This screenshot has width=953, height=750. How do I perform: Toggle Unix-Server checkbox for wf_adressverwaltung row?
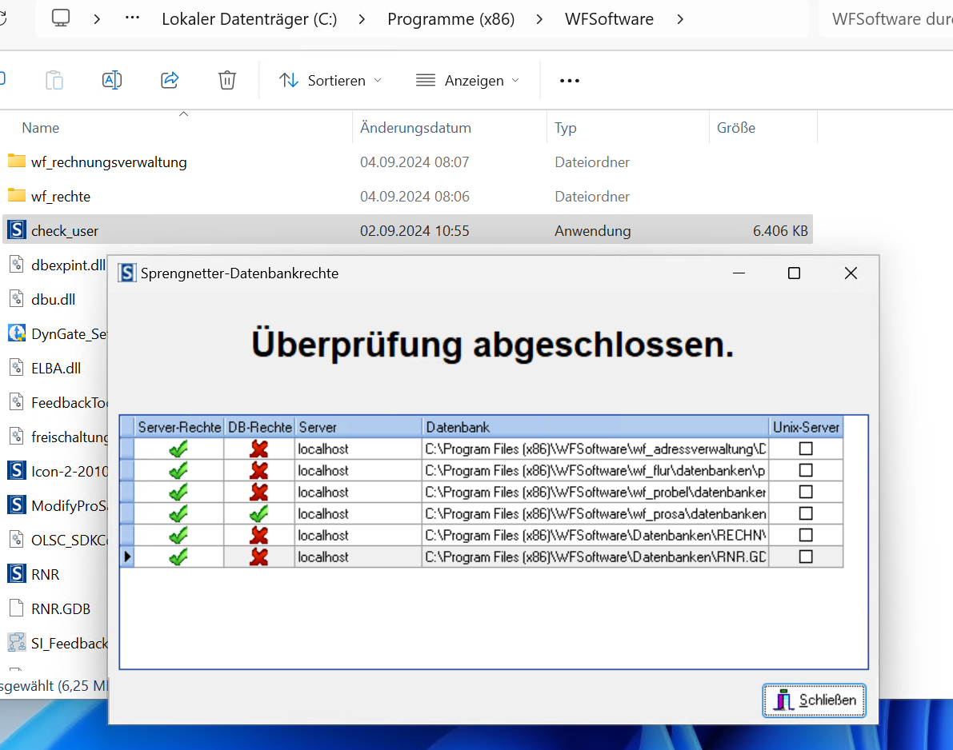pyautogui.click(x=806, y=449)
